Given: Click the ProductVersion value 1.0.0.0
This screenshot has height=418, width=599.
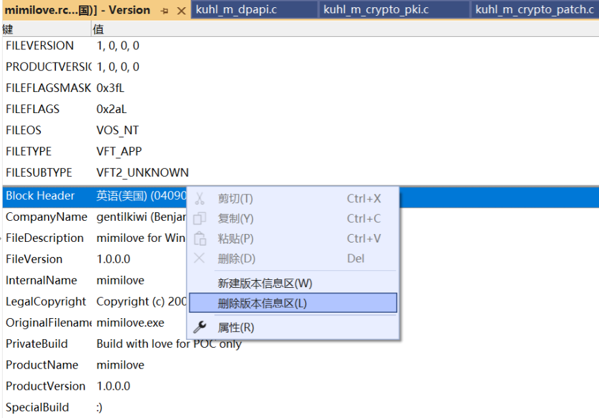Looking at the screenshot, I should pos(114,386).
